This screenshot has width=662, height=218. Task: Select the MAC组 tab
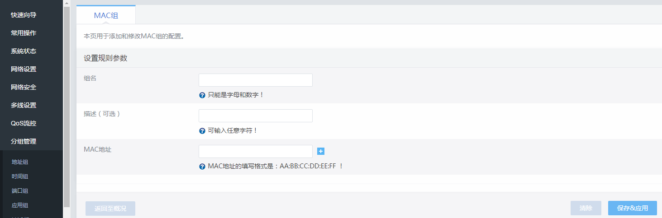pyautogui.click(x=106, y=15)
